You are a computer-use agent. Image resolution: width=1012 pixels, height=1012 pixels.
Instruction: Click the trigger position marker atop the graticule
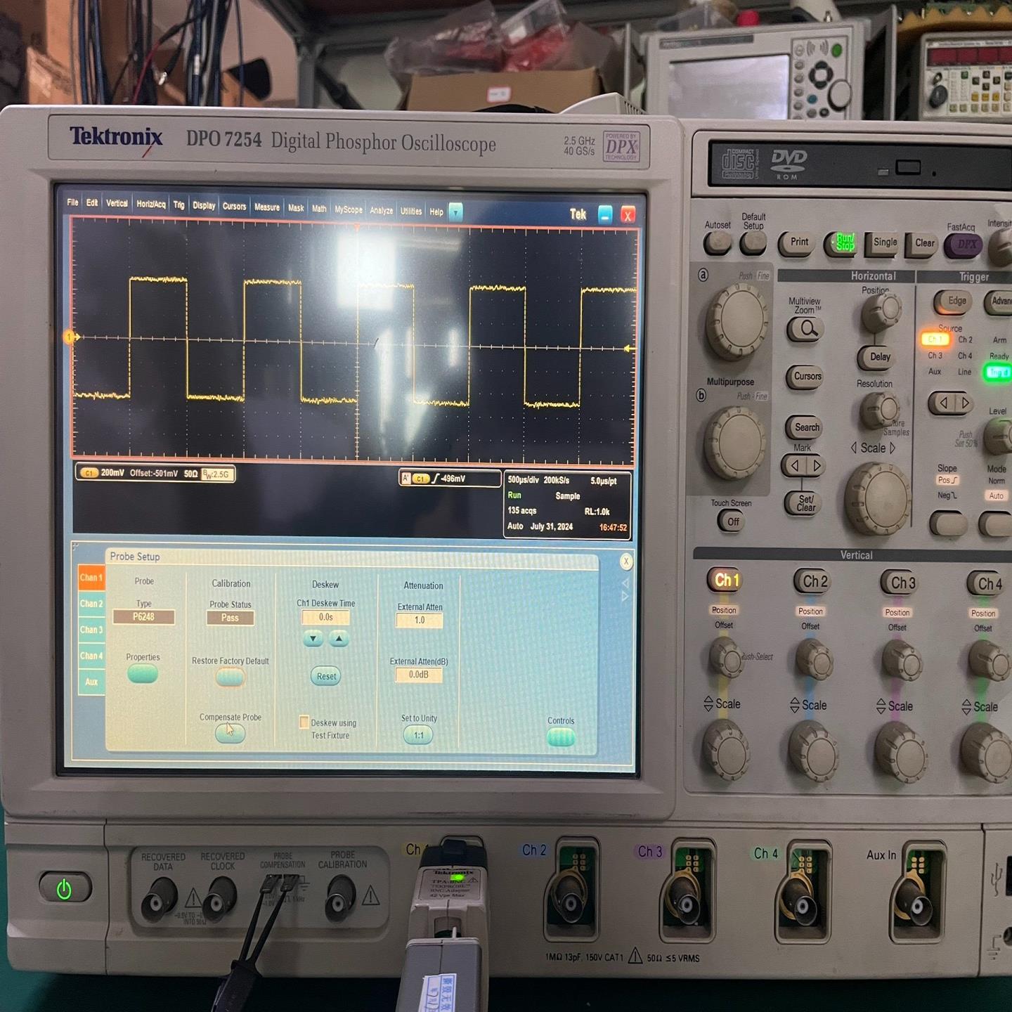click(x=357, y=227)
